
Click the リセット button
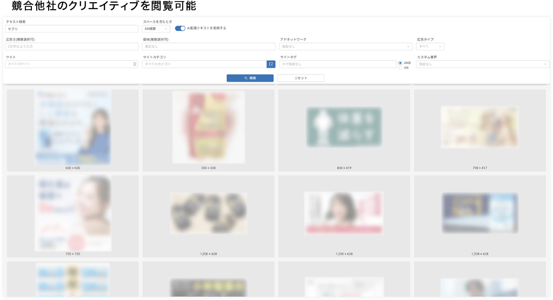click(301, 78)
